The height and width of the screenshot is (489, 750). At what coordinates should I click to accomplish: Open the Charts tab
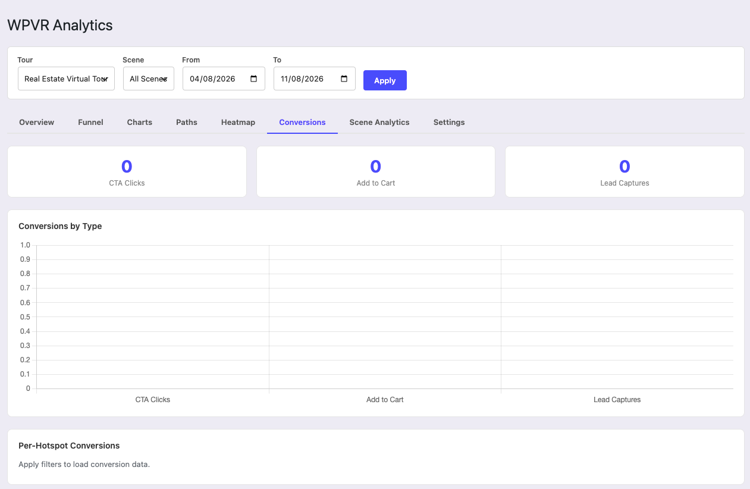tap(140, 122)
